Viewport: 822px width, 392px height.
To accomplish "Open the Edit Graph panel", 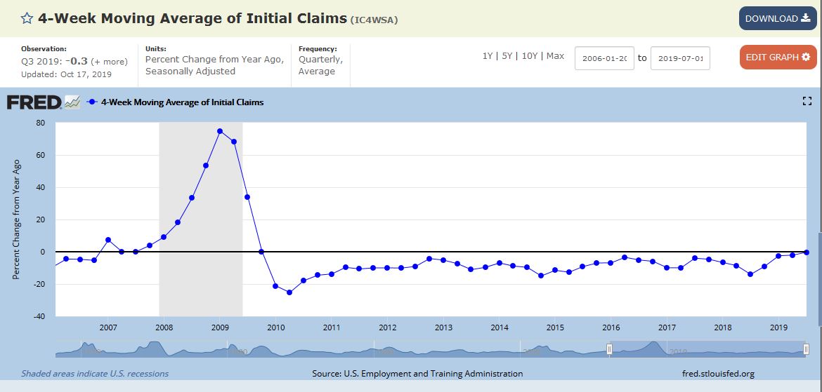I will pos(777,57).
